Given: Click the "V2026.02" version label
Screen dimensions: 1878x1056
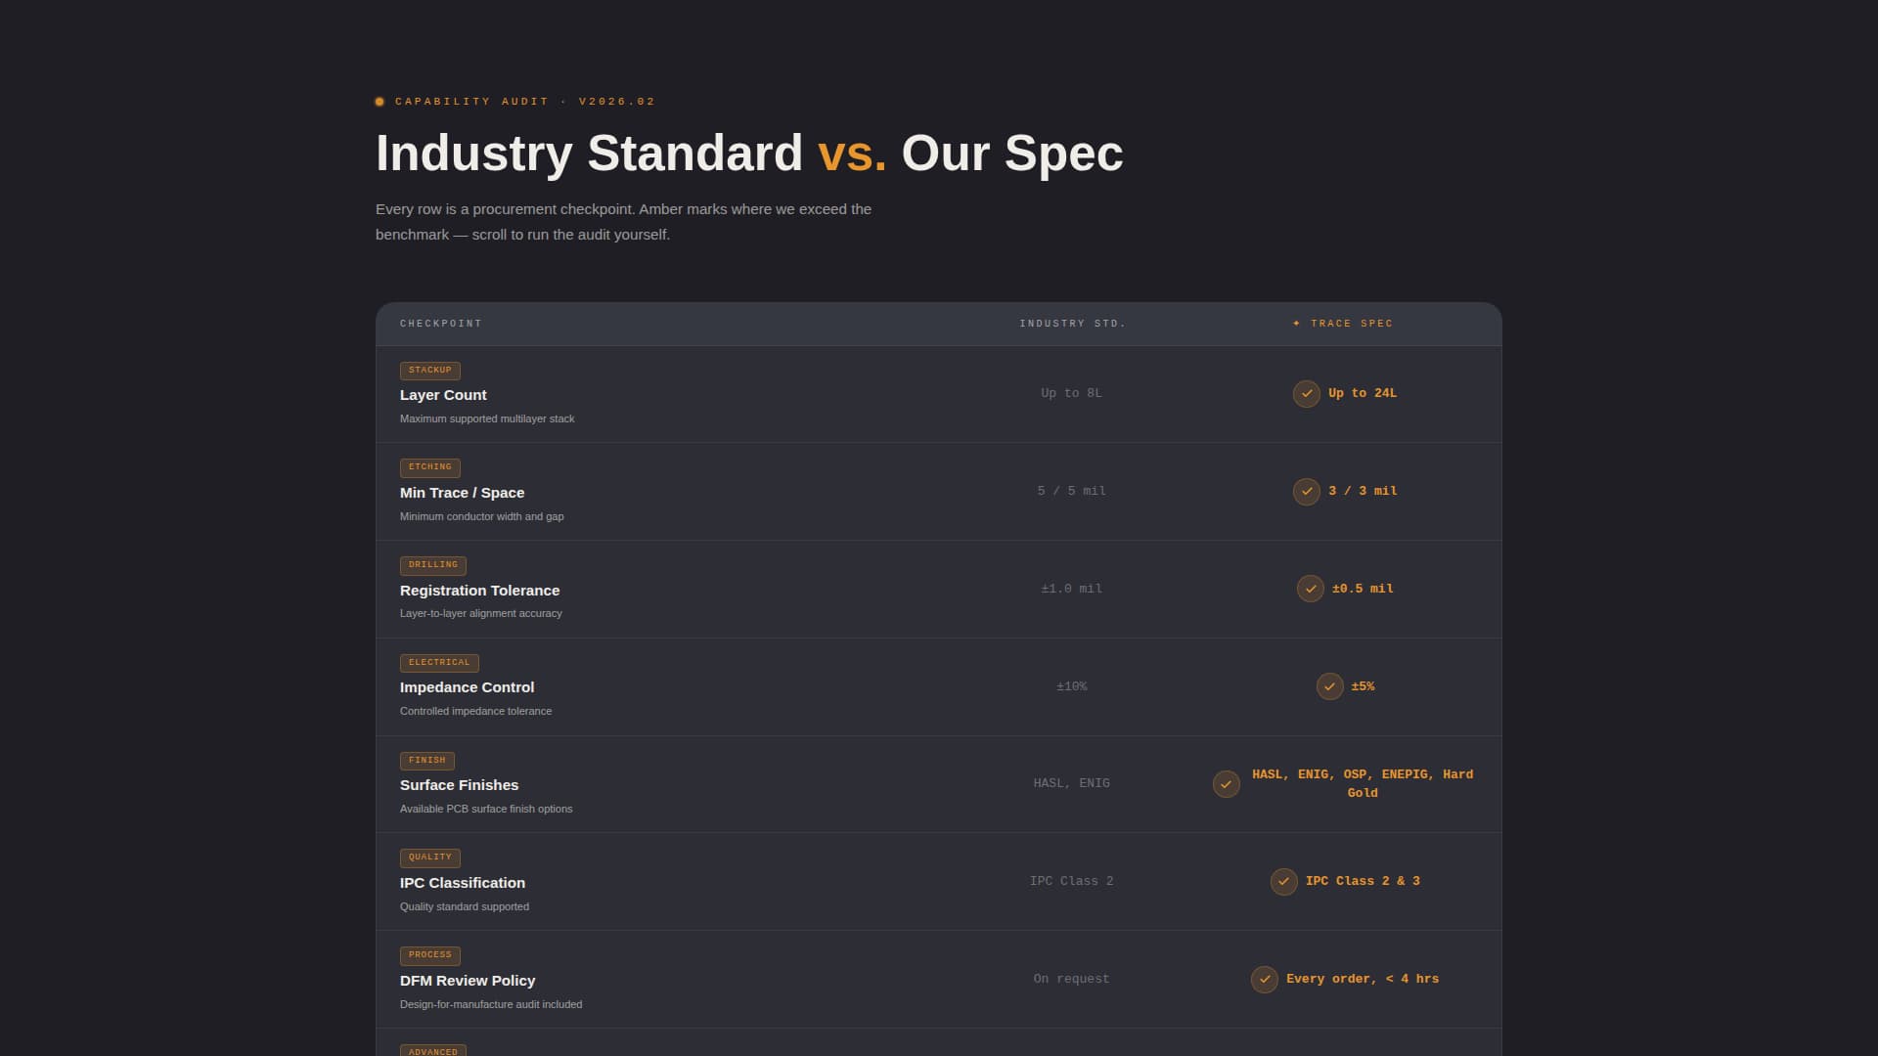Looking at the screenshot, I should [x=614, y=101].
